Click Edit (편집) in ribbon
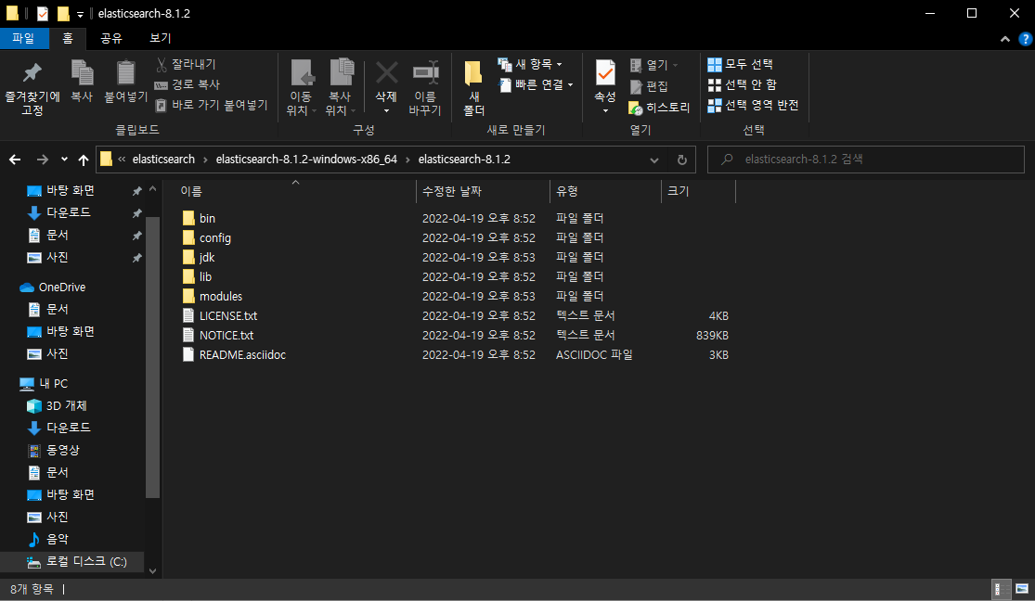This screenshot has width=1035, height=601. pos(649,86)
